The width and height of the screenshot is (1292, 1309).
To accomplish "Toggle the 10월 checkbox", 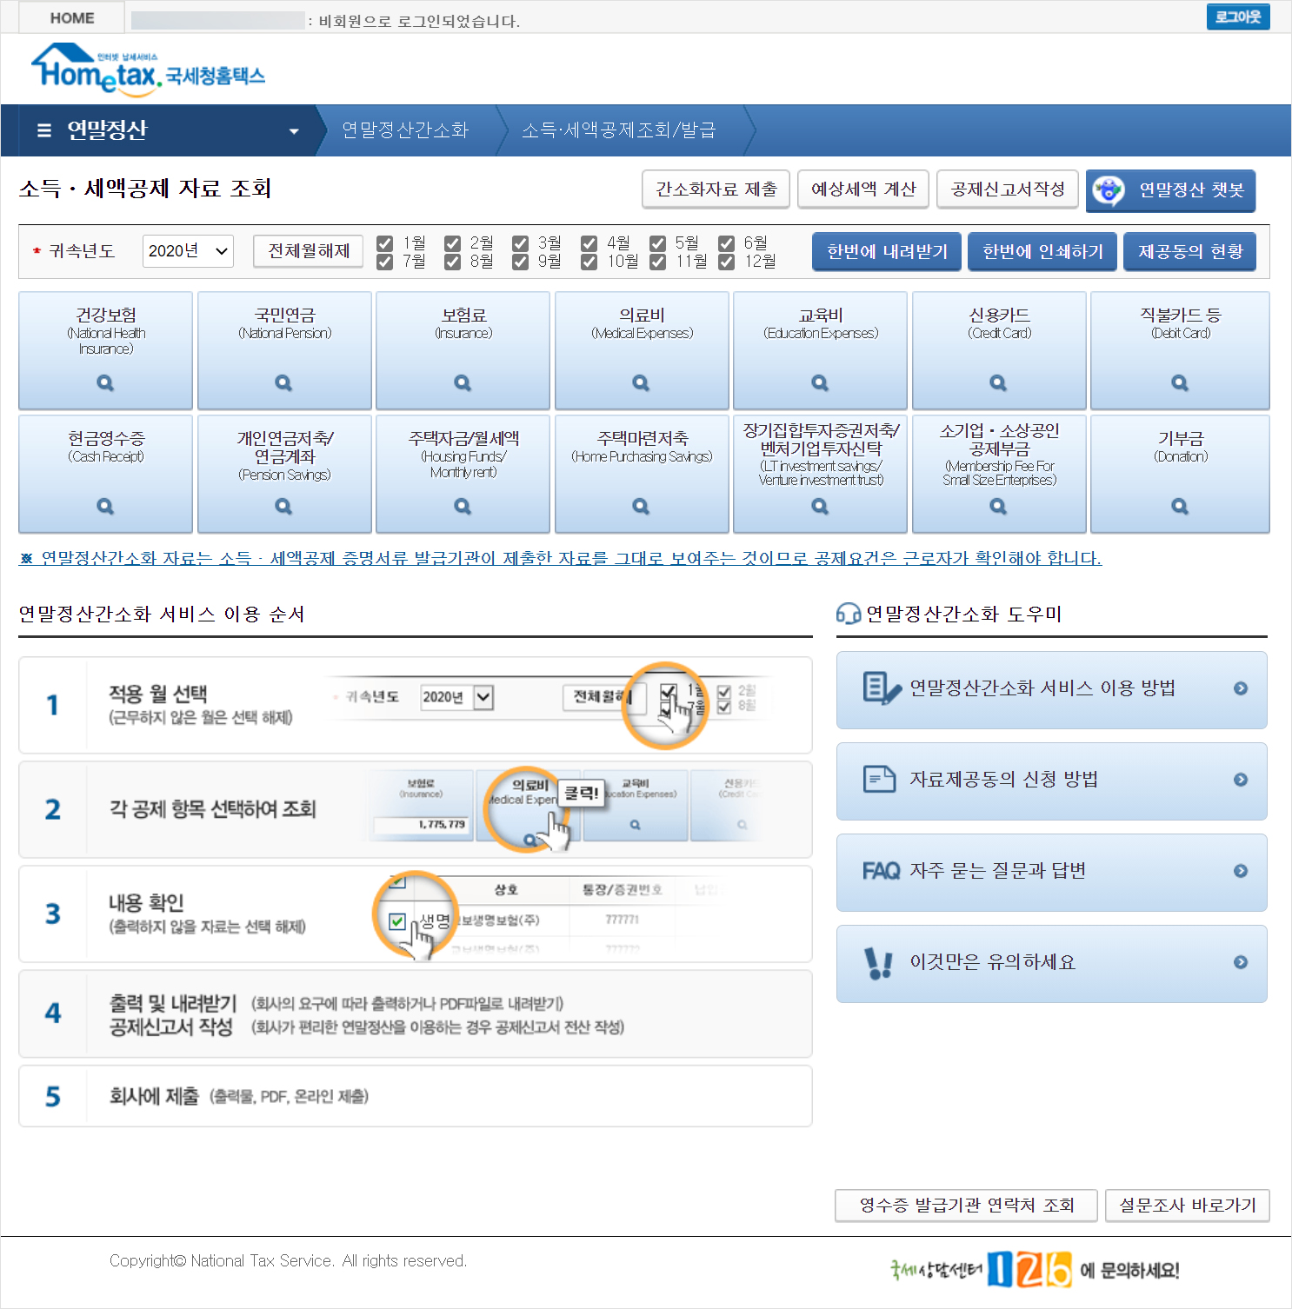I will tap(589, 262).
